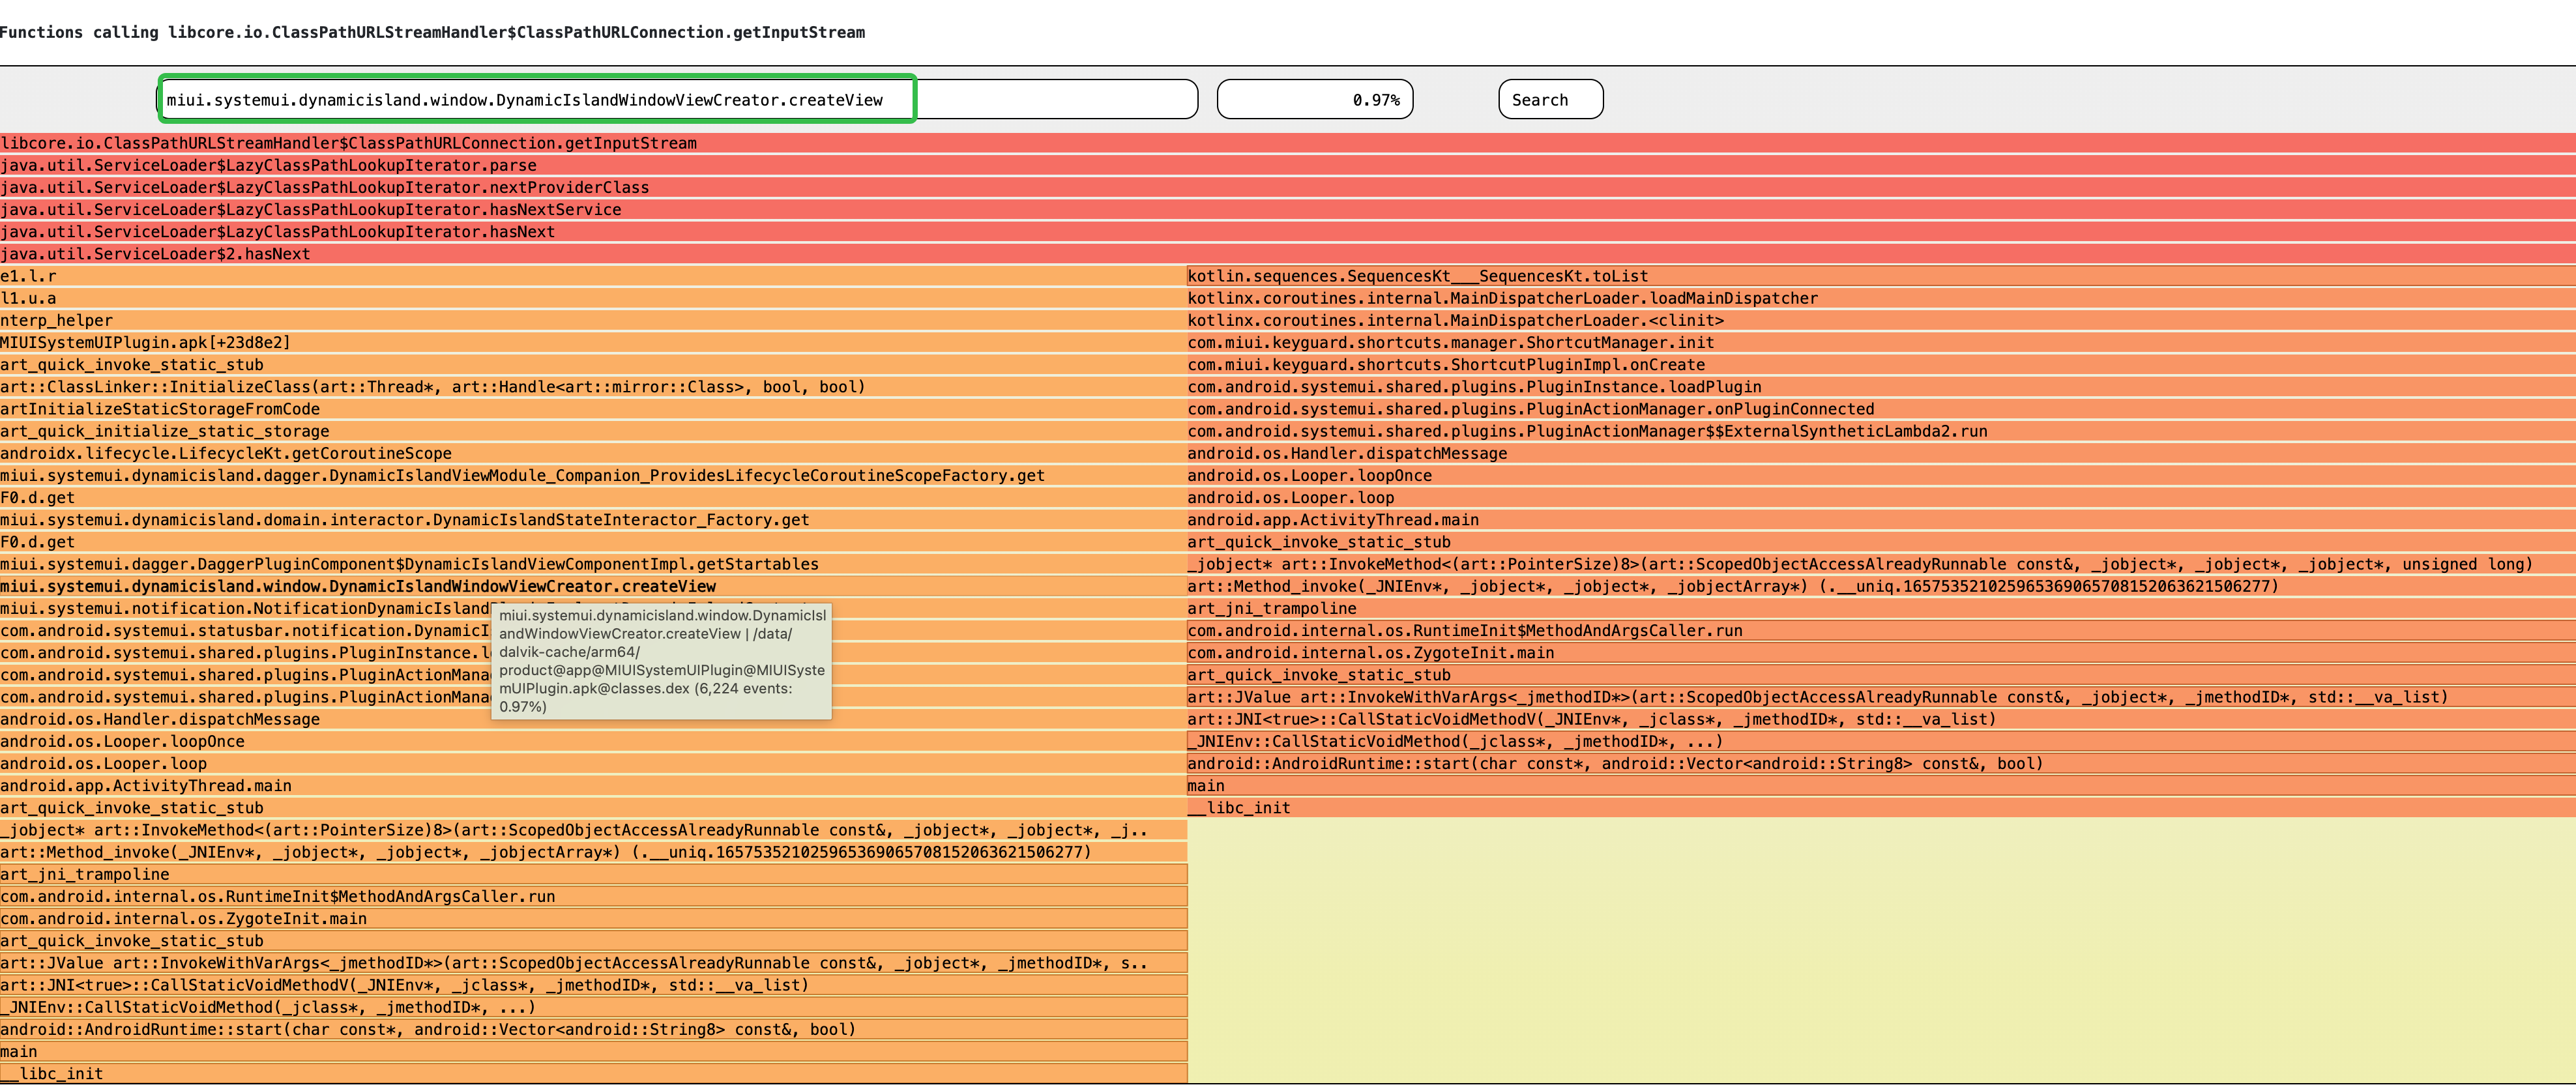Image resolution: width=2576 pixels, height=1087 pixels.
Task: Select the e1.l.r frame
Action: pos(593,276)
